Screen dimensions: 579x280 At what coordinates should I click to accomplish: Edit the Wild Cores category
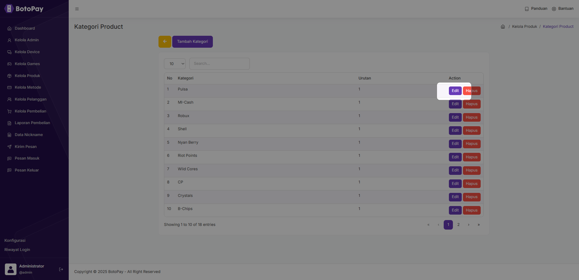click(455, 170)
